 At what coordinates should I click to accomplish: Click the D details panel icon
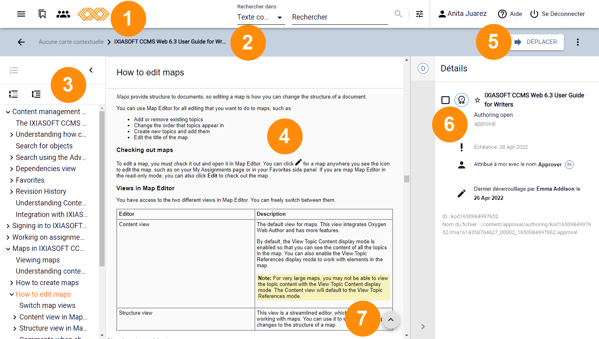423,69
